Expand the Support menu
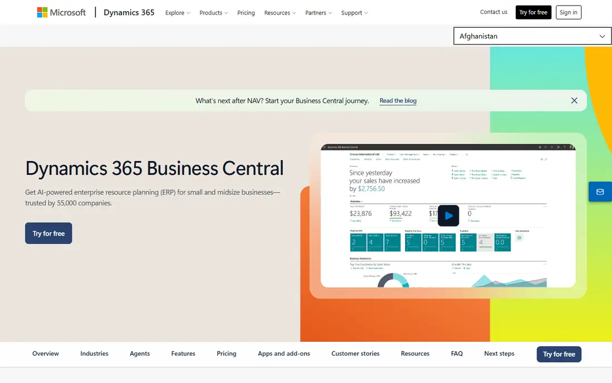 pyautogui.click(x=354, y=13)
